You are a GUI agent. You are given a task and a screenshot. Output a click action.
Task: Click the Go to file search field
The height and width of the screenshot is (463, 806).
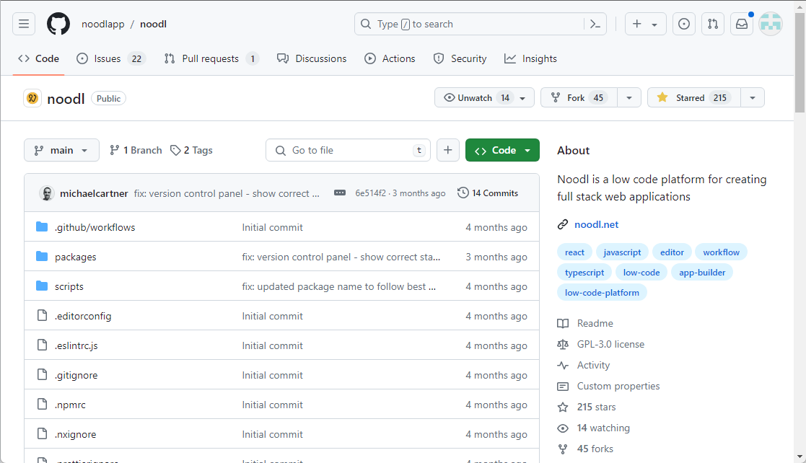[348, 150]
